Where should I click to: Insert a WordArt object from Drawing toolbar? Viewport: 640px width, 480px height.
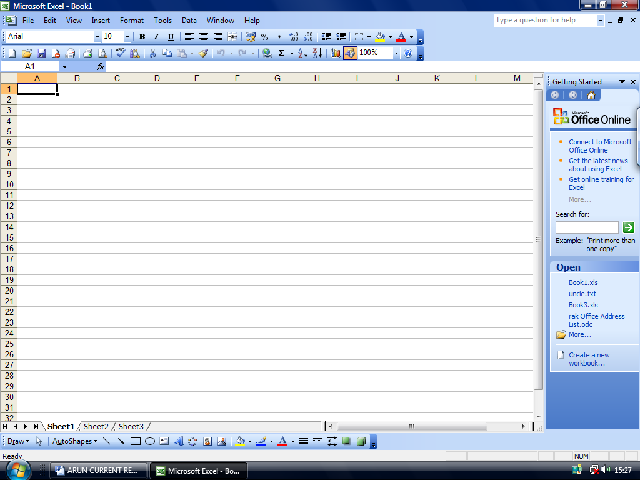(178, 441)
